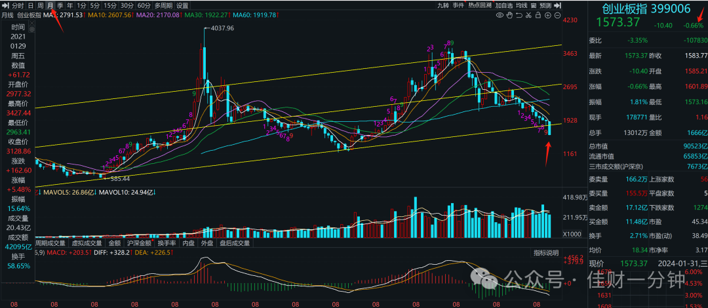Zoom out with the minus circle icon
The image size is (708, 308).
point(557,15)
